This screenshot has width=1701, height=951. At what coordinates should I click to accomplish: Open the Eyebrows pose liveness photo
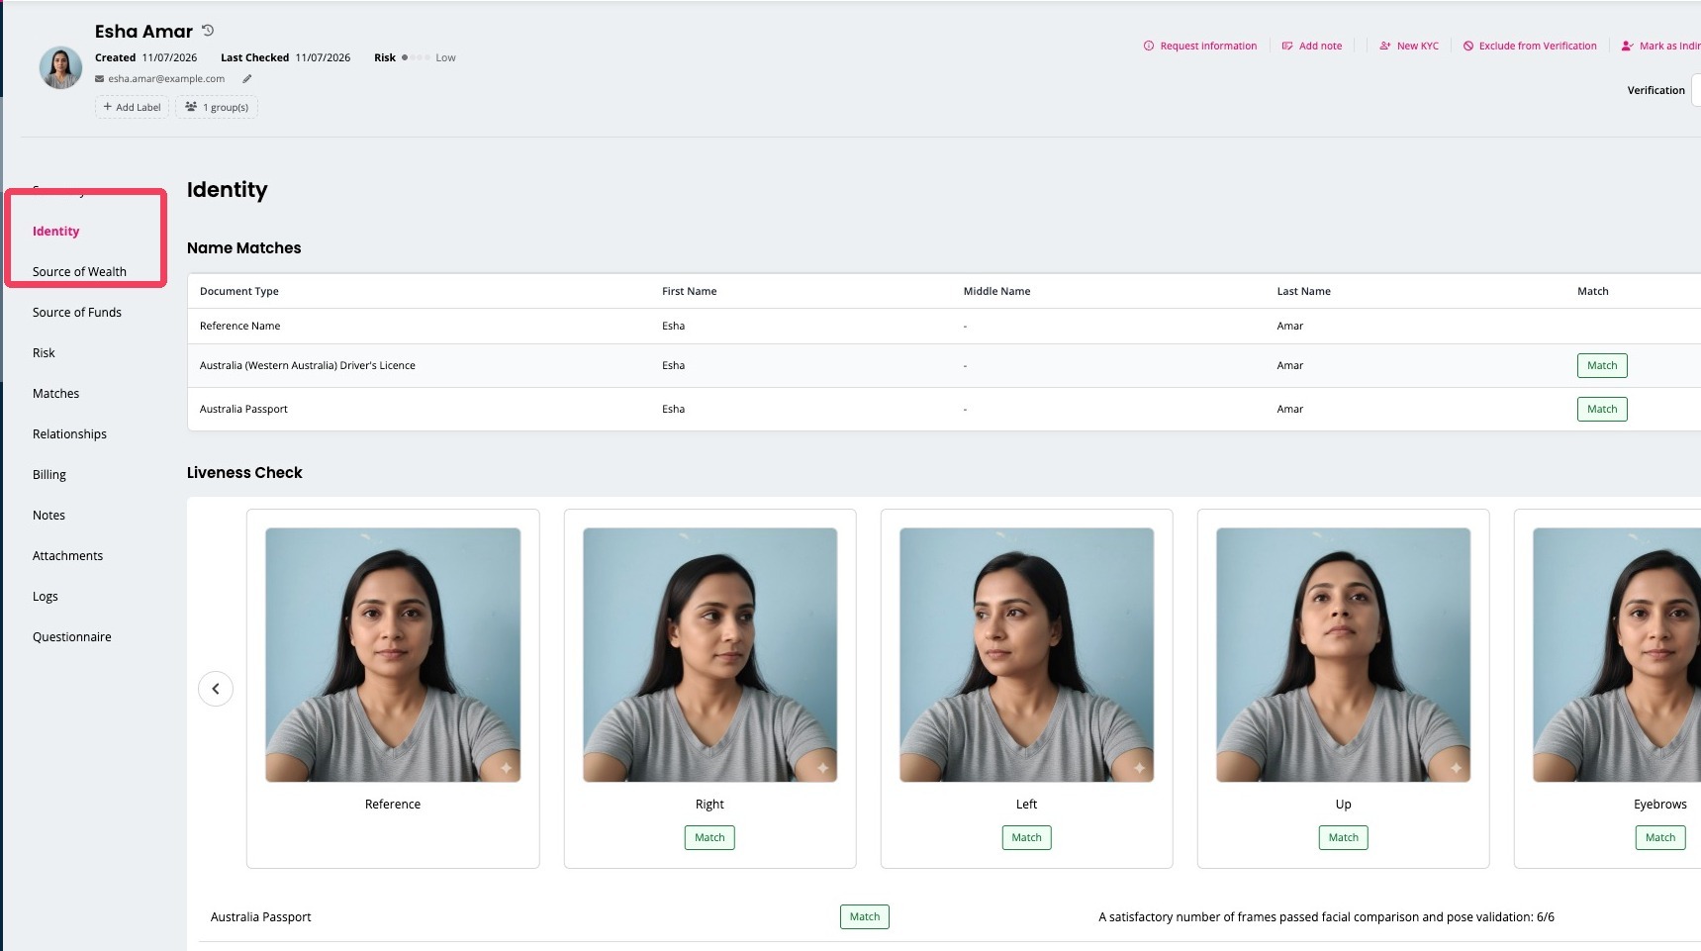tap(1617, 655)
